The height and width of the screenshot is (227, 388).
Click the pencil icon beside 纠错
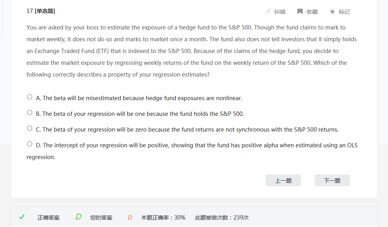pos(268,11)
